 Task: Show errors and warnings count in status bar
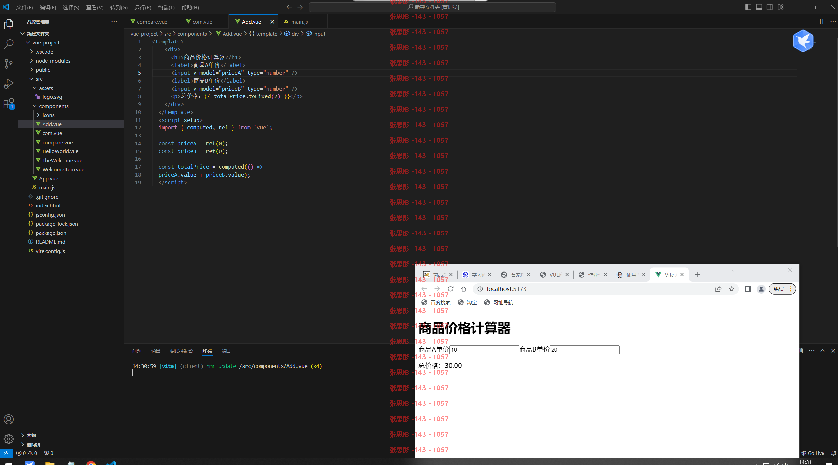pyautogui.click(x=27, y=453)
